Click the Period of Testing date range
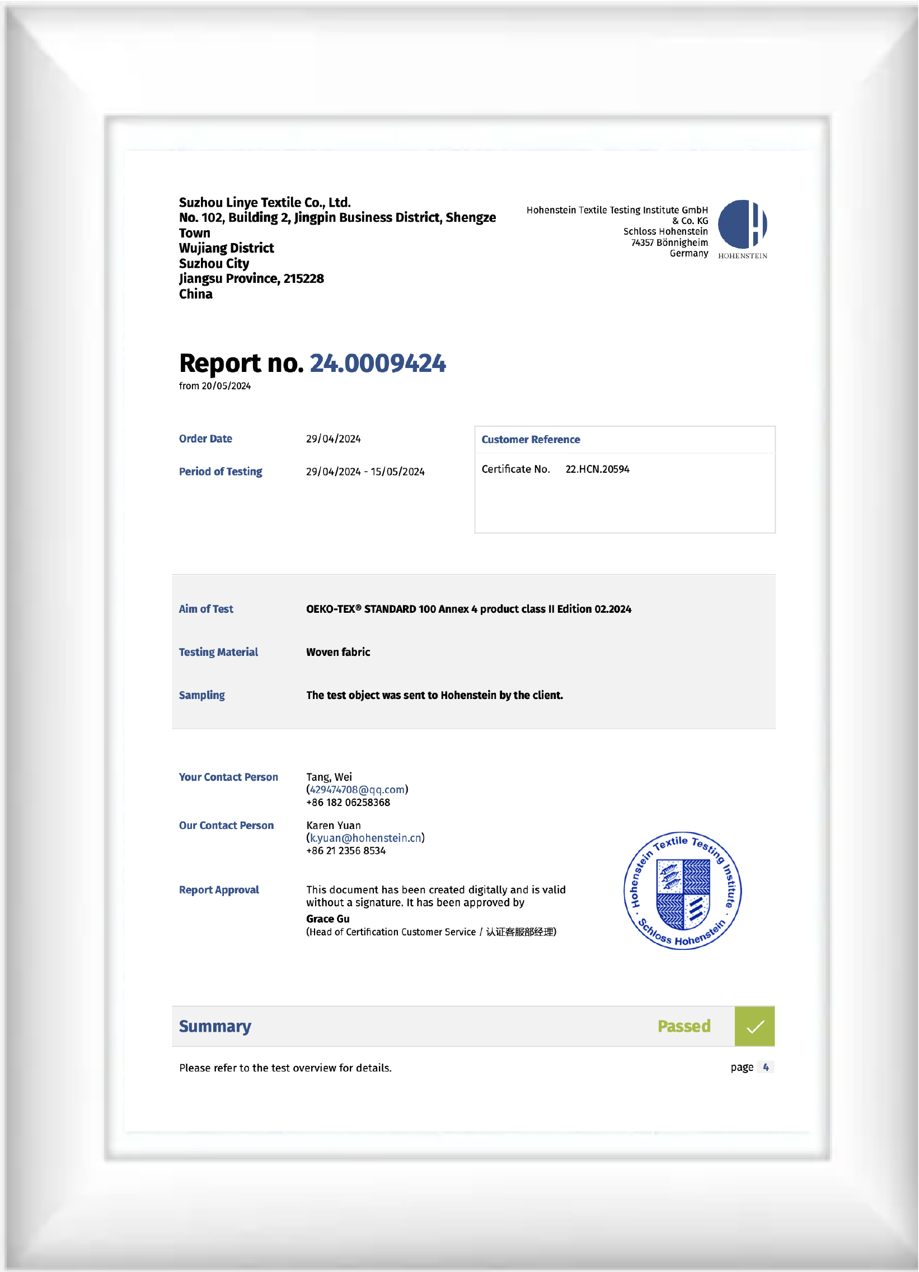919x1272 pixels. [365, 472]
